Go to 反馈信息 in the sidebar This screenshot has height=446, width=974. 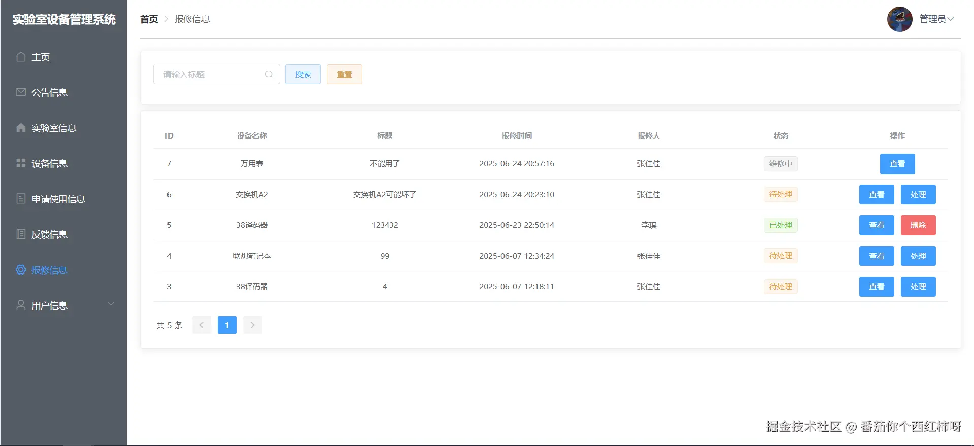(64, 234)
